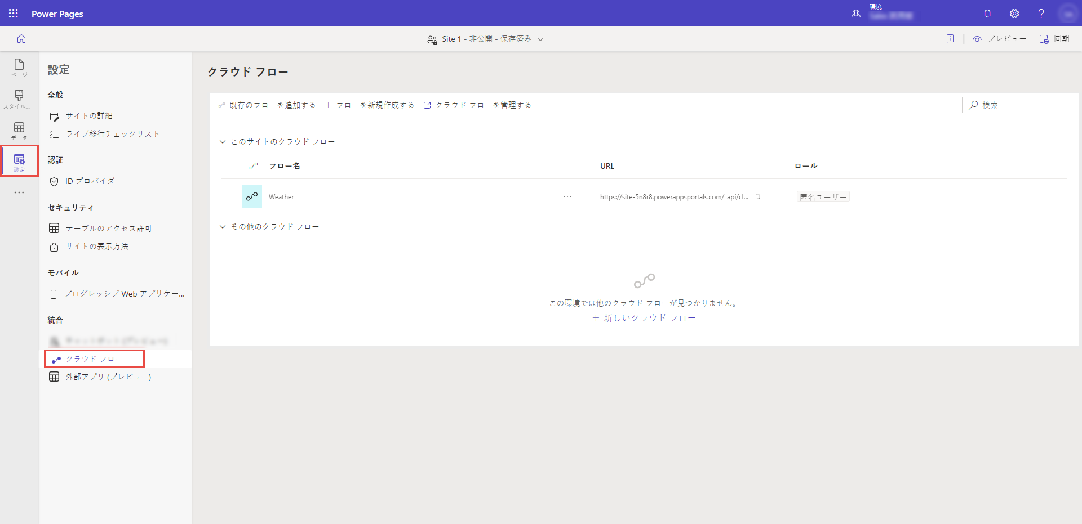
Task: Open the user account avatar
Action: pyautogui.click(x=1068, y=14)
